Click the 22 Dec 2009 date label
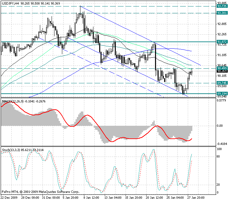Screen dimensions: 228x200 [x=9, y=198]
